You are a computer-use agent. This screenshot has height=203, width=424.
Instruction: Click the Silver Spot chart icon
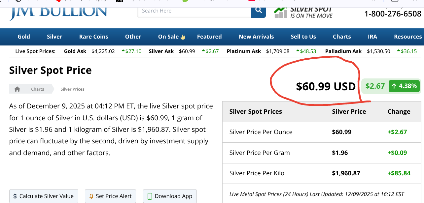pyautogui.click(x=281, y=12)
